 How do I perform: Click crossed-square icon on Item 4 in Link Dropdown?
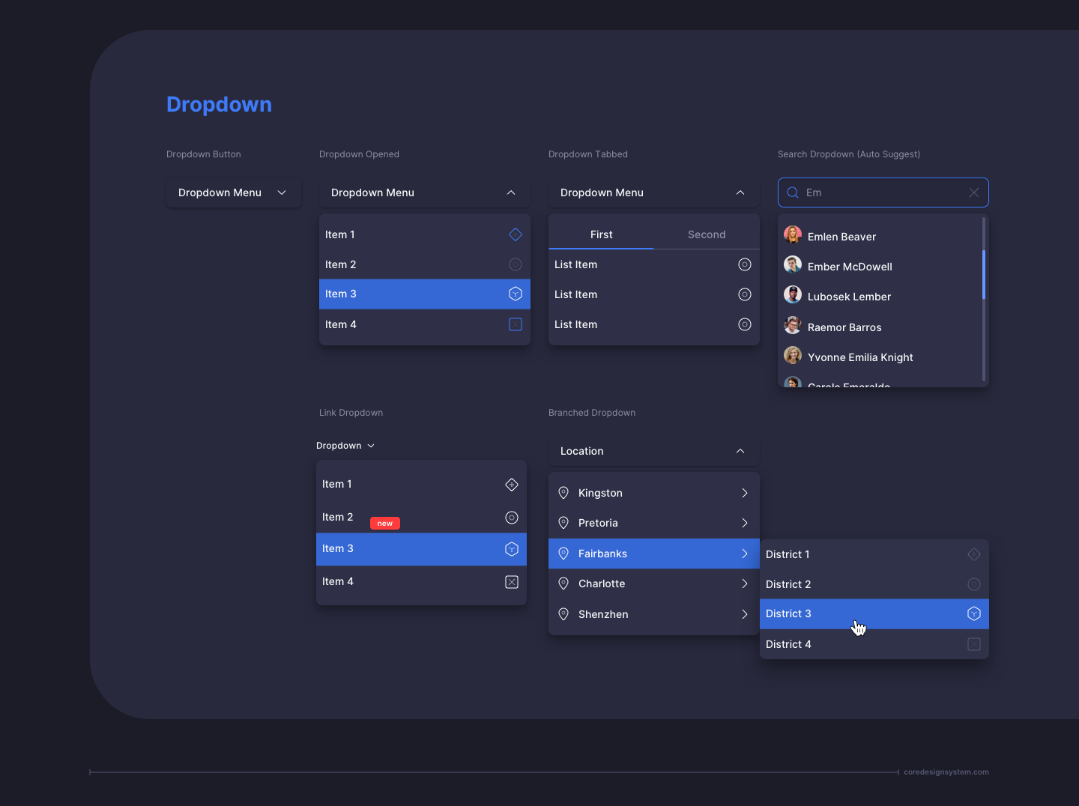512,582
